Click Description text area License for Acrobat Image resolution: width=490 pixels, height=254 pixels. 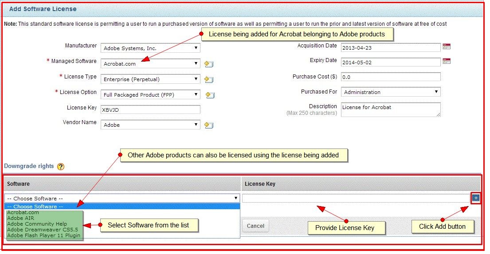(391, 109)
